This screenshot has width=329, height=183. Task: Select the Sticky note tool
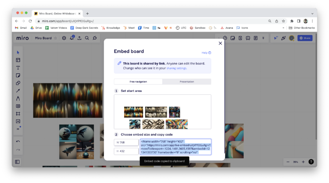click(18, 75)
